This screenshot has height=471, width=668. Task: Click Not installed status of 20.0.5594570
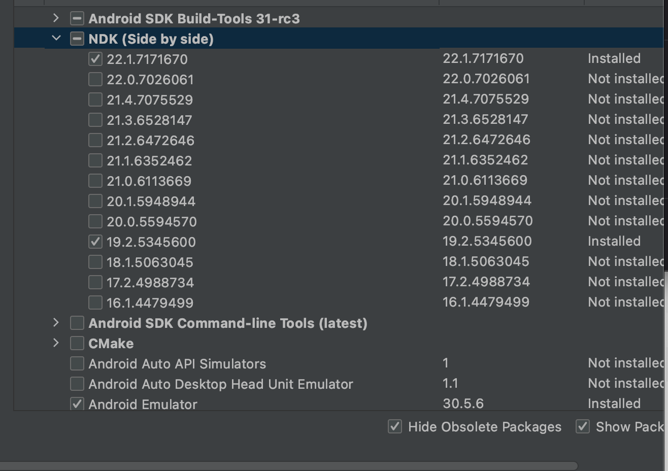(x=626, y=221)
